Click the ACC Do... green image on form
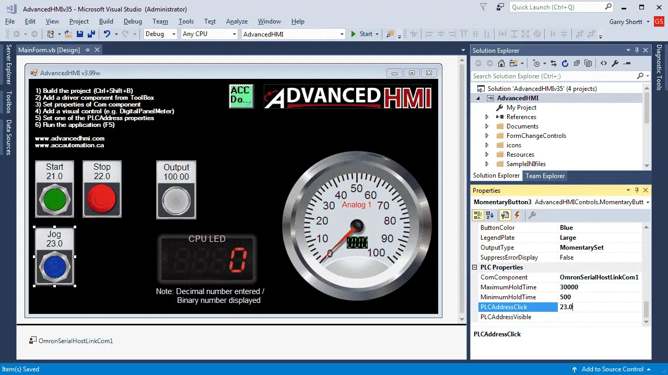 (241, 96)
